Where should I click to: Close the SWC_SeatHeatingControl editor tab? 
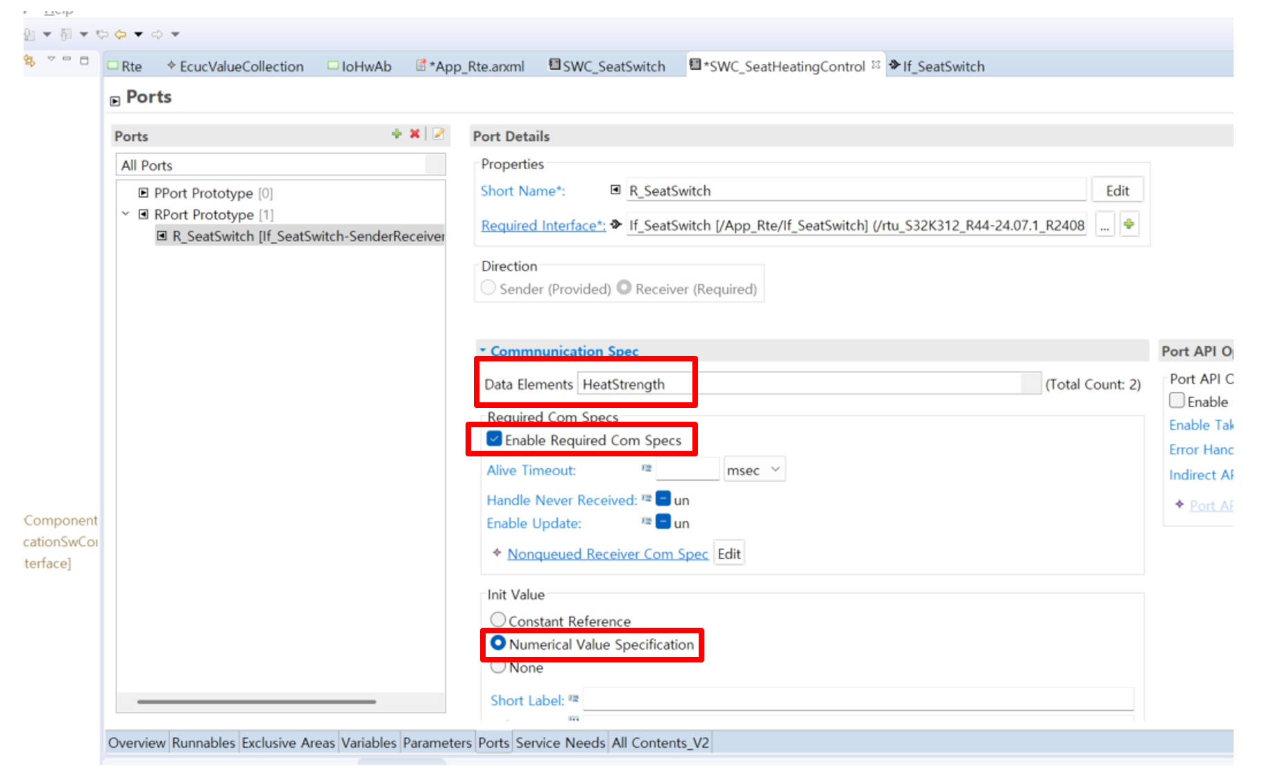coord(876,65)
